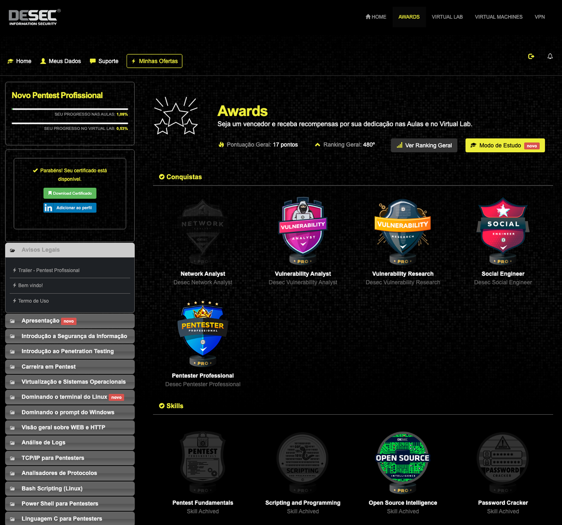Viewport: 562px width, 525px height.
Task: Click the logout icon beside the bell
Action: tap(531, 56)
